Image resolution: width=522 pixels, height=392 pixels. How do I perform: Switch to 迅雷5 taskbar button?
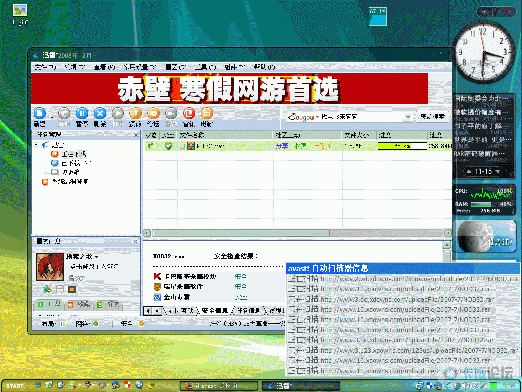pyautogui.click(x=300, y=386)
